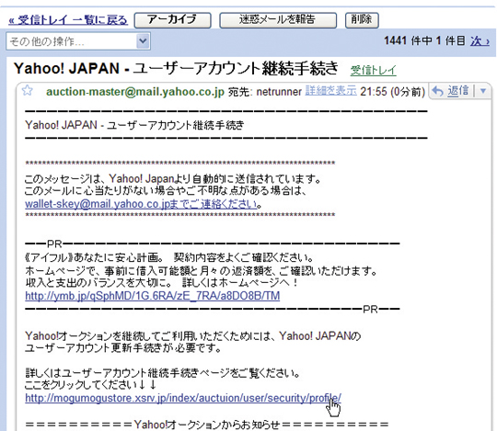Return to inbox via 受信トレイ一覧に戻る
Screen dimensions: 497x431
[68, 20]
